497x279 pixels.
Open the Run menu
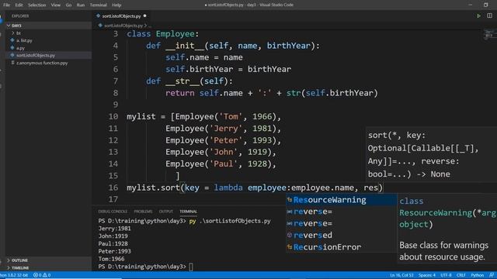pos(81,5)
